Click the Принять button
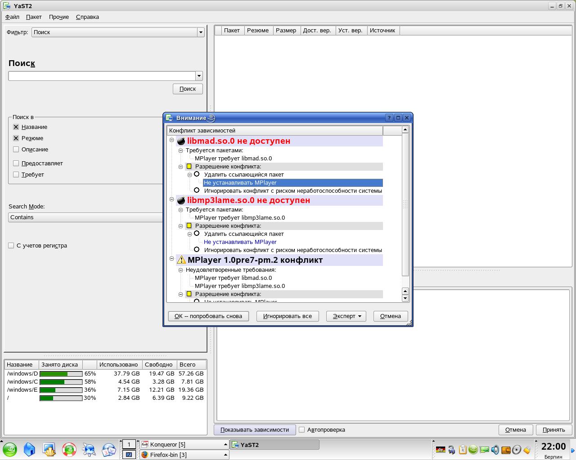 [x=554, y=430]
